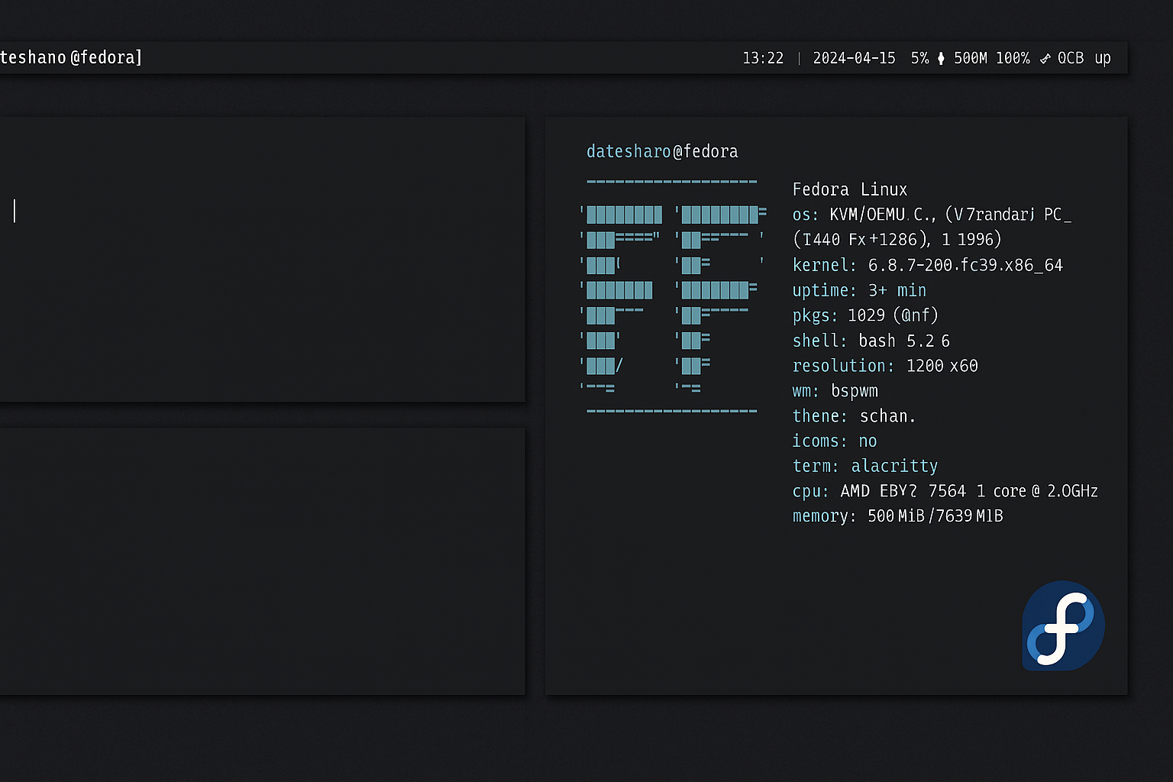This screenshot has height=782, width=1173.
Task: Click the icons: no line in neofetch
Action: pyautogui.click(x=835, y=441)
